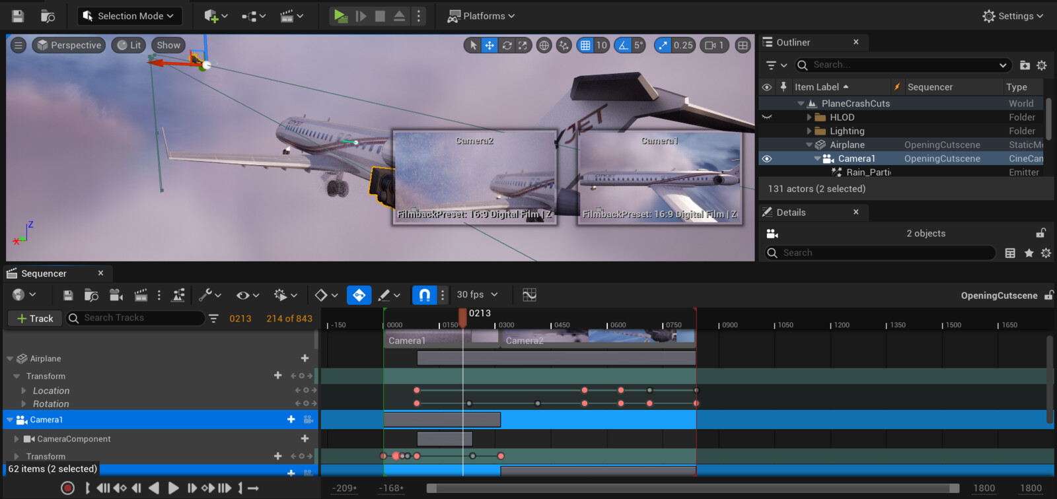Open Sequencer view options eye menu
The height and width of the screenshot is (499, 1057).
[248, 295]
